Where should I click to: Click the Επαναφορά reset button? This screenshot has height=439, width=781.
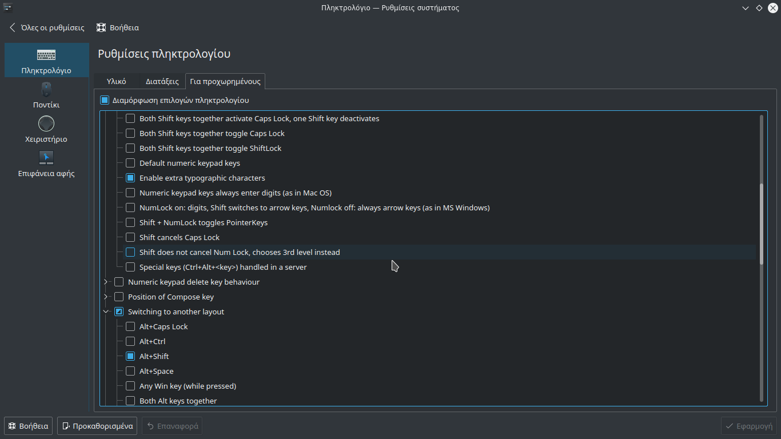click(172, 426)
